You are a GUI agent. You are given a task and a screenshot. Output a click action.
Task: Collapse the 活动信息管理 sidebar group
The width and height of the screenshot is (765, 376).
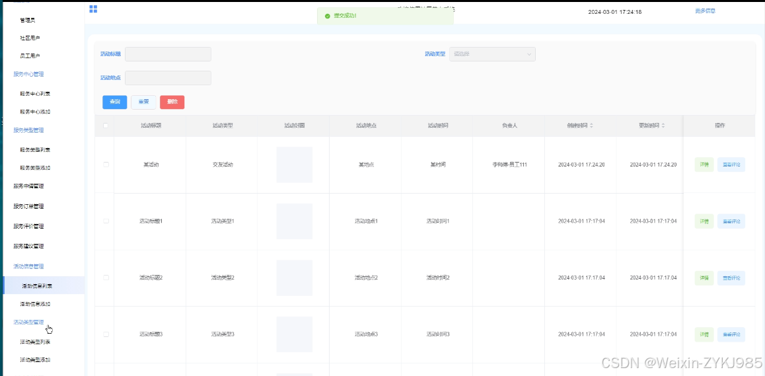(29, 266)
